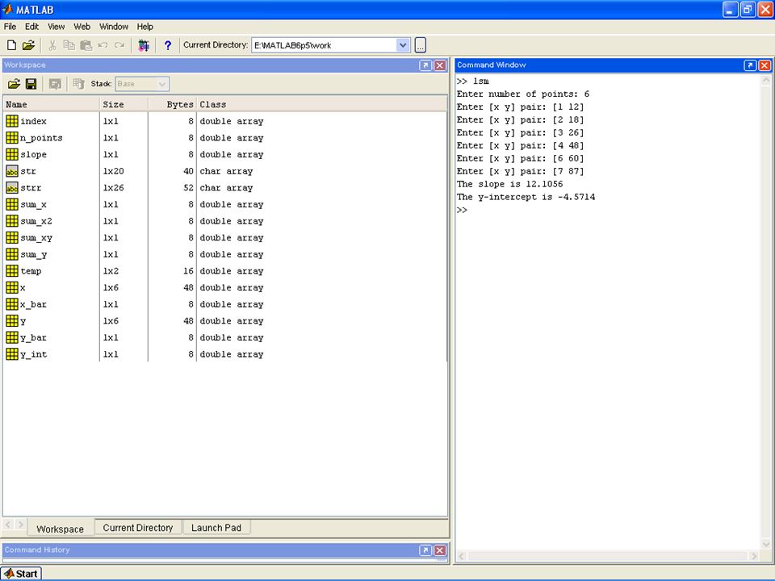Image resolution: width=775 pixels, height=581 pixels.
Task: Click the Command Window scroll-up arrow
Action: pos(765,80)
